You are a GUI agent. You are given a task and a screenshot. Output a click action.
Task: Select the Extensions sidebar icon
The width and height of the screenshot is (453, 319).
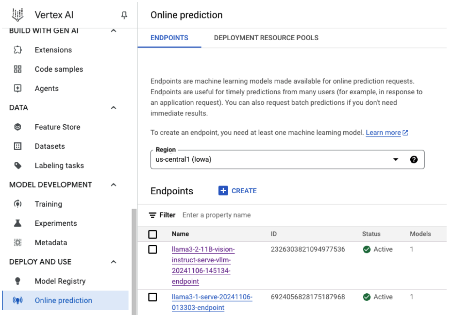coord(18,50)
